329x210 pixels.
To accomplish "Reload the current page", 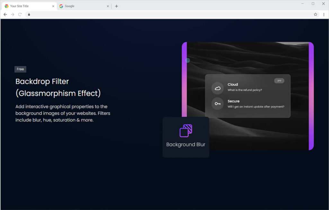I will [20, 14].
